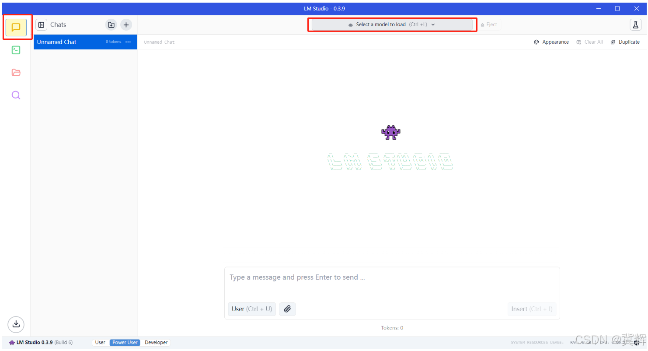Open the My Models folder view
The height and width of the screenshot is (351, 648).
(x=16, y=73)
